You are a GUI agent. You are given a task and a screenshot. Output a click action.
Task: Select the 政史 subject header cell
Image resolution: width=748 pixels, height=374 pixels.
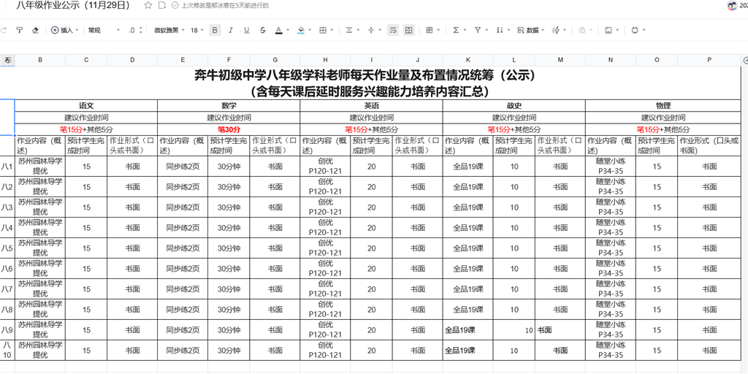514,105
